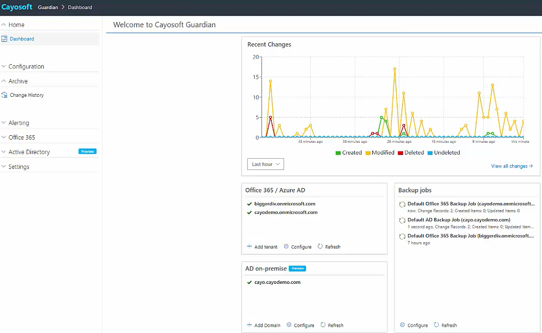Click checkmark beside biggerdiv.onmicrosoft.com
The width and height of the screenshot is (542, 333).
249,204
